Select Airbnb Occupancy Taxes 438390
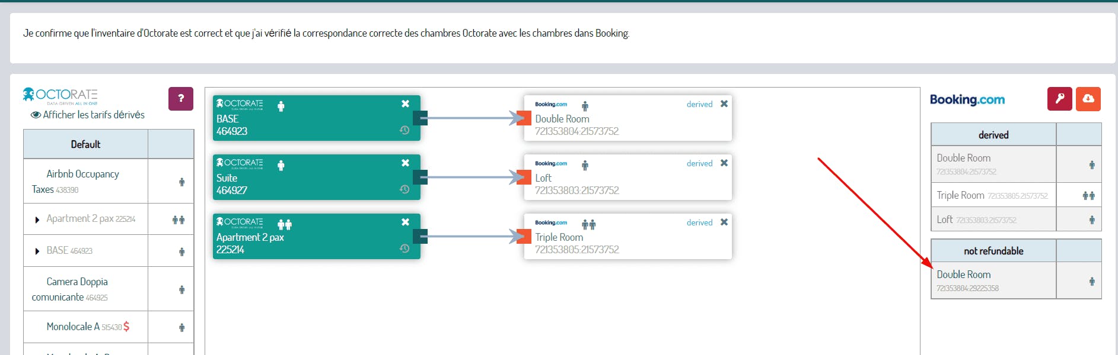 click(x=86, y=181)
